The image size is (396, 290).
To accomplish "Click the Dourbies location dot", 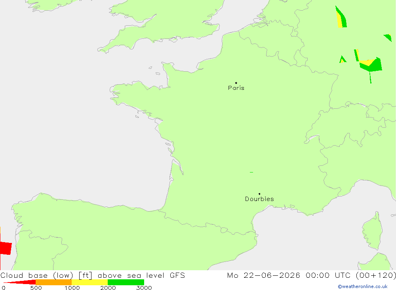I will (x=259, y=194).
